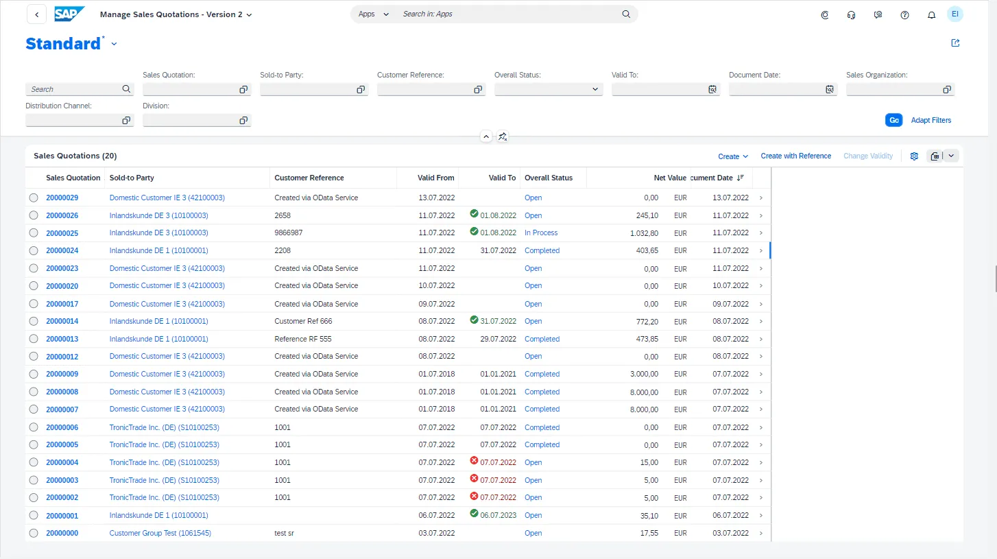
Task: Click Create with Reference
Action: coord(795,156)
